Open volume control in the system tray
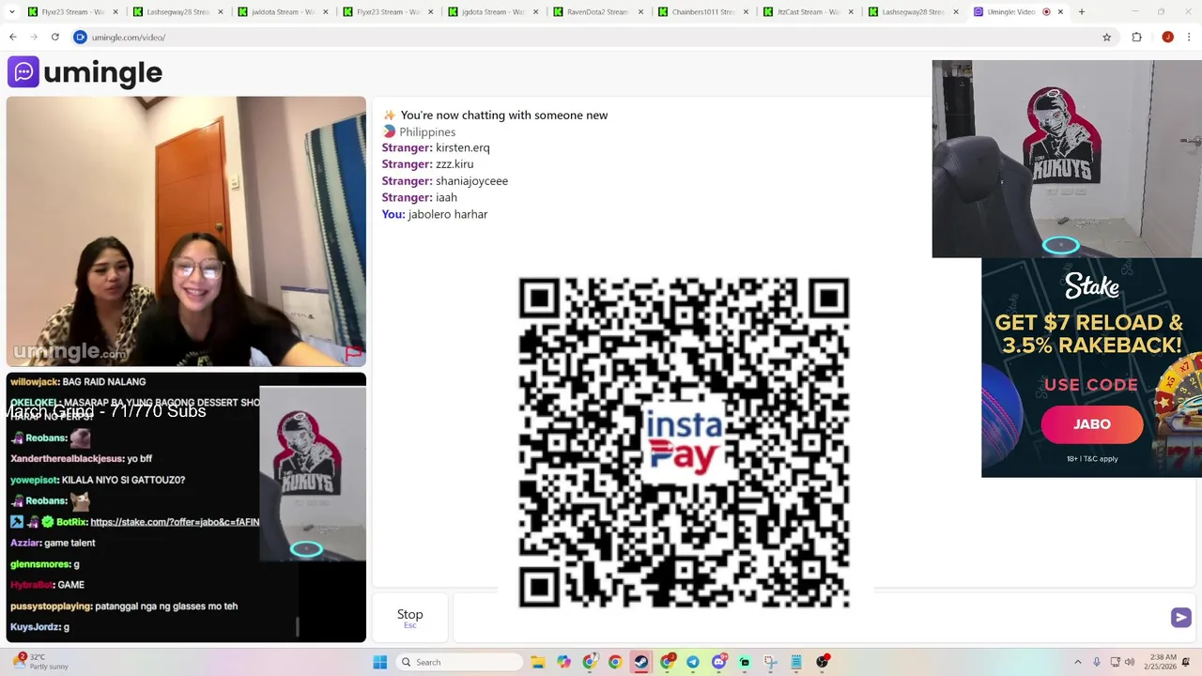Image resolution: width=1202 pixels, height=676 pixels. [x=1130, y=662]
